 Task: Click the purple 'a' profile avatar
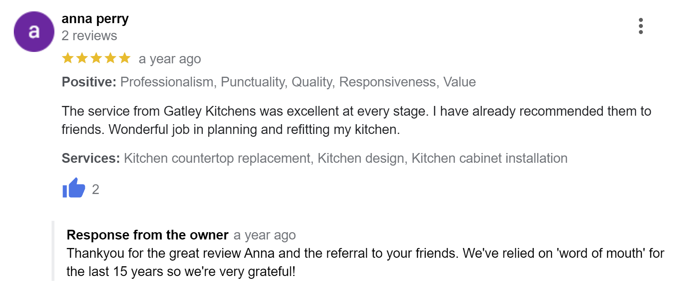click(34, 32)
